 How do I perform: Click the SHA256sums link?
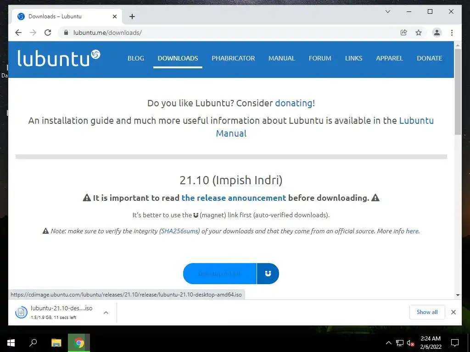point(179,231)
